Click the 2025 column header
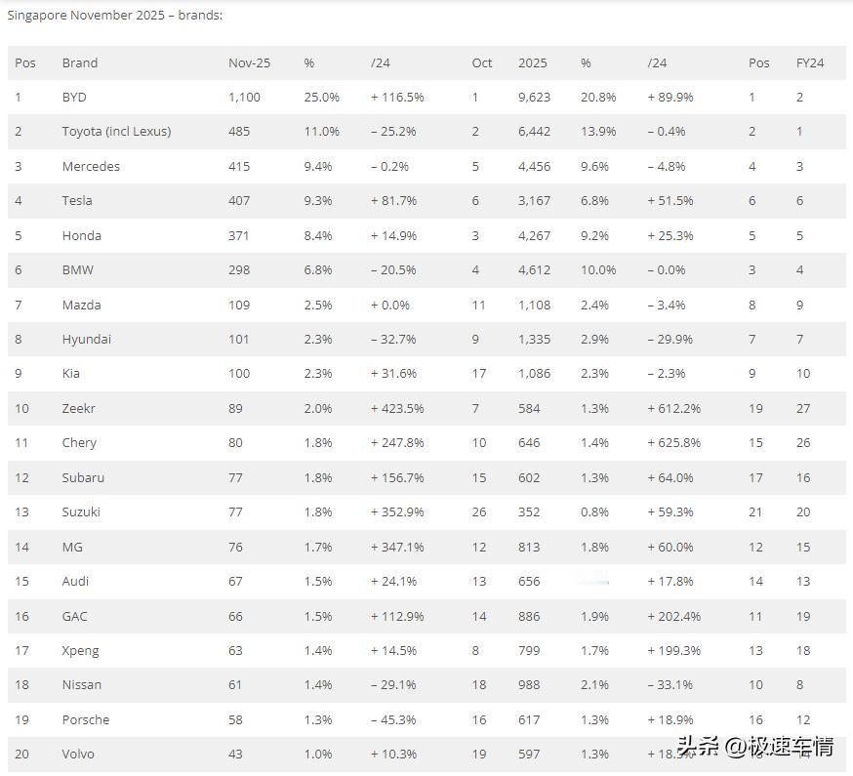The image size is (853, 776). (x=533, y=63)
